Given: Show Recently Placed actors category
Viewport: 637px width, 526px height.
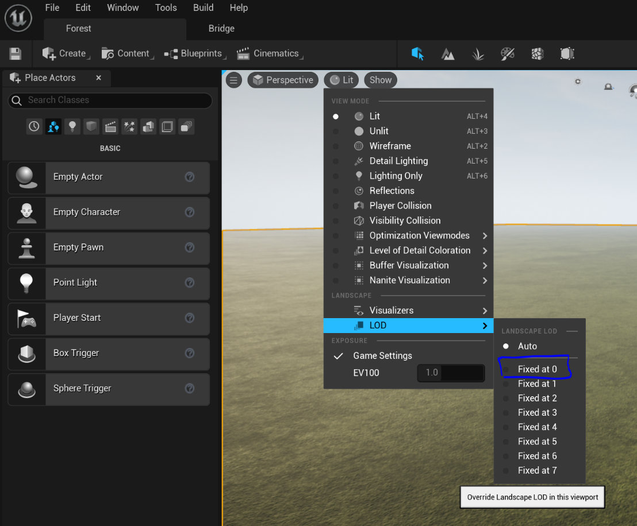Looking at the screenshot, I should coord(33,126).
